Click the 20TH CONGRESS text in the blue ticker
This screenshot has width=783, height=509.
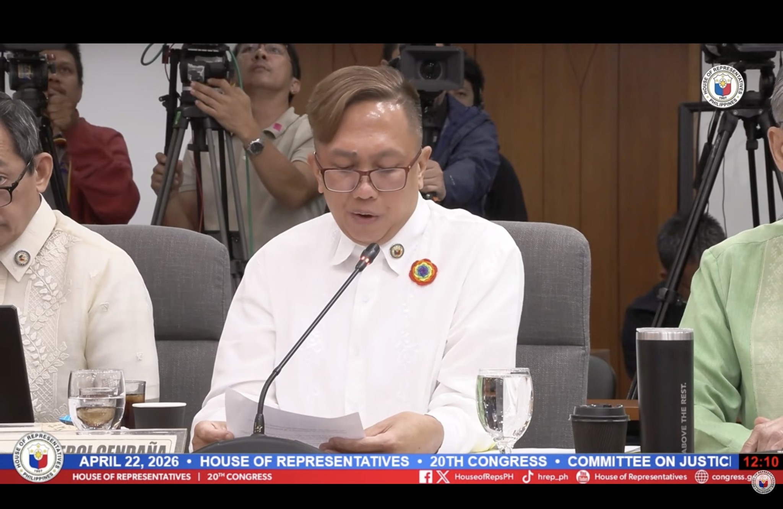click(x=488, y=462)
